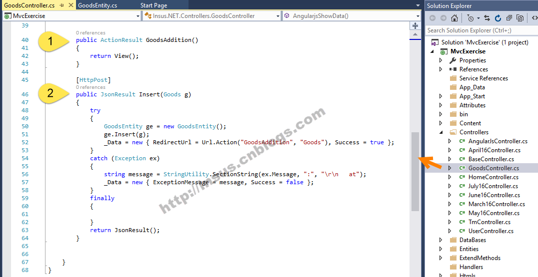Viewport: 538px width, 277px height.
Task: Open the MvcExercise project dropdown
Action: (138, 16)
